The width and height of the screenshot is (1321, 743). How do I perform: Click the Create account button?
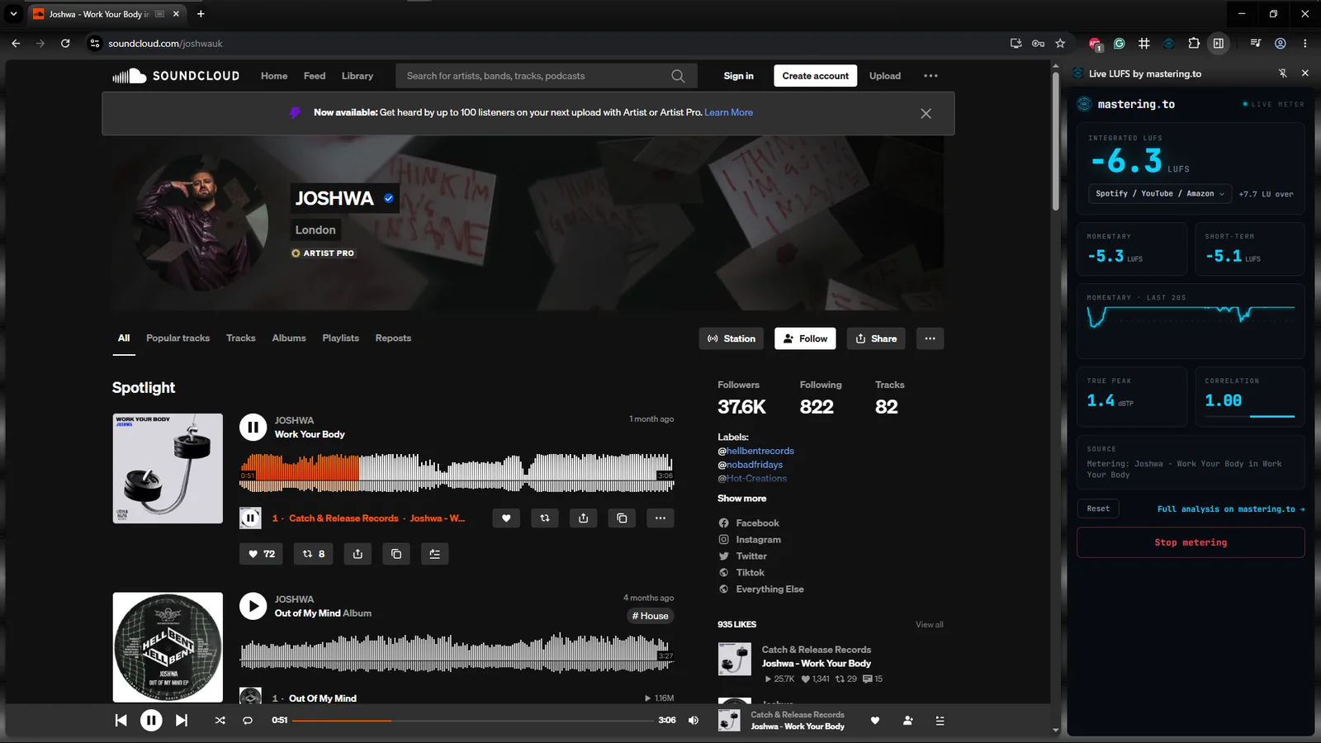[x=815, y=76]
